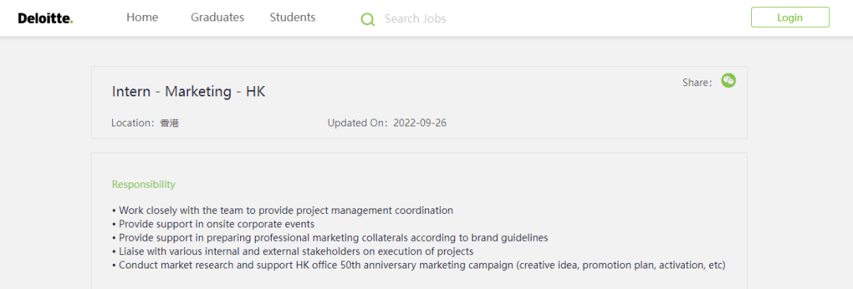Image resolution: width=853 pixels, height=289 pixels.
Task: Open the Home menu item
Action: tap(142, 17)
